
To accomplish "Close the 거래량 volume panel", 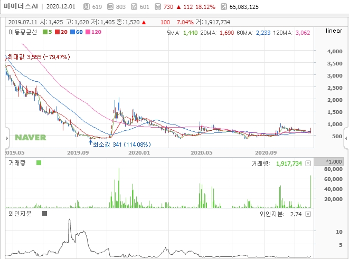I will click(308, 164).
